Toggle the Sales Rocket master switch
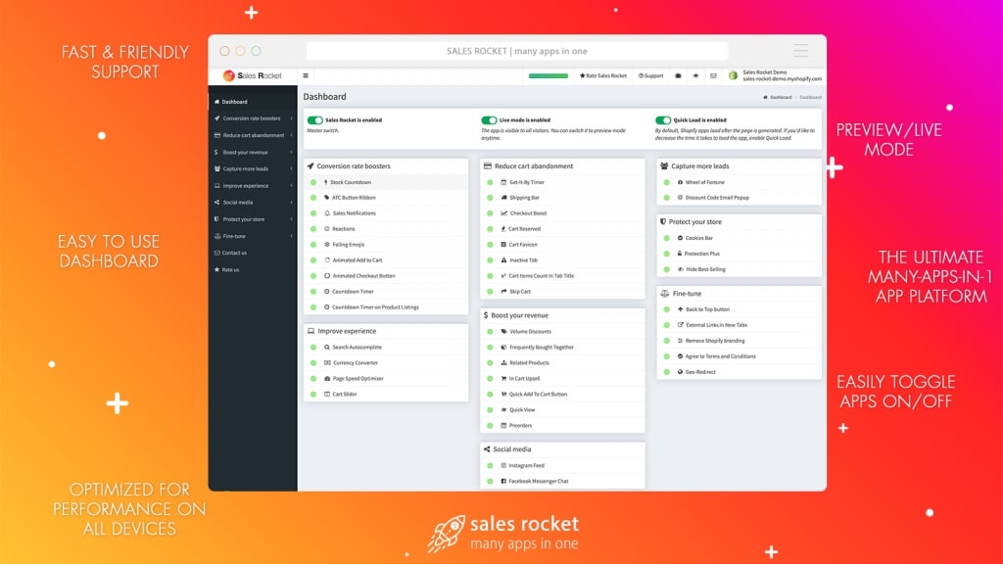Image resolution: width=1003 pixels, height=564 pixels. pyautogui.click(x=314, y=120)
